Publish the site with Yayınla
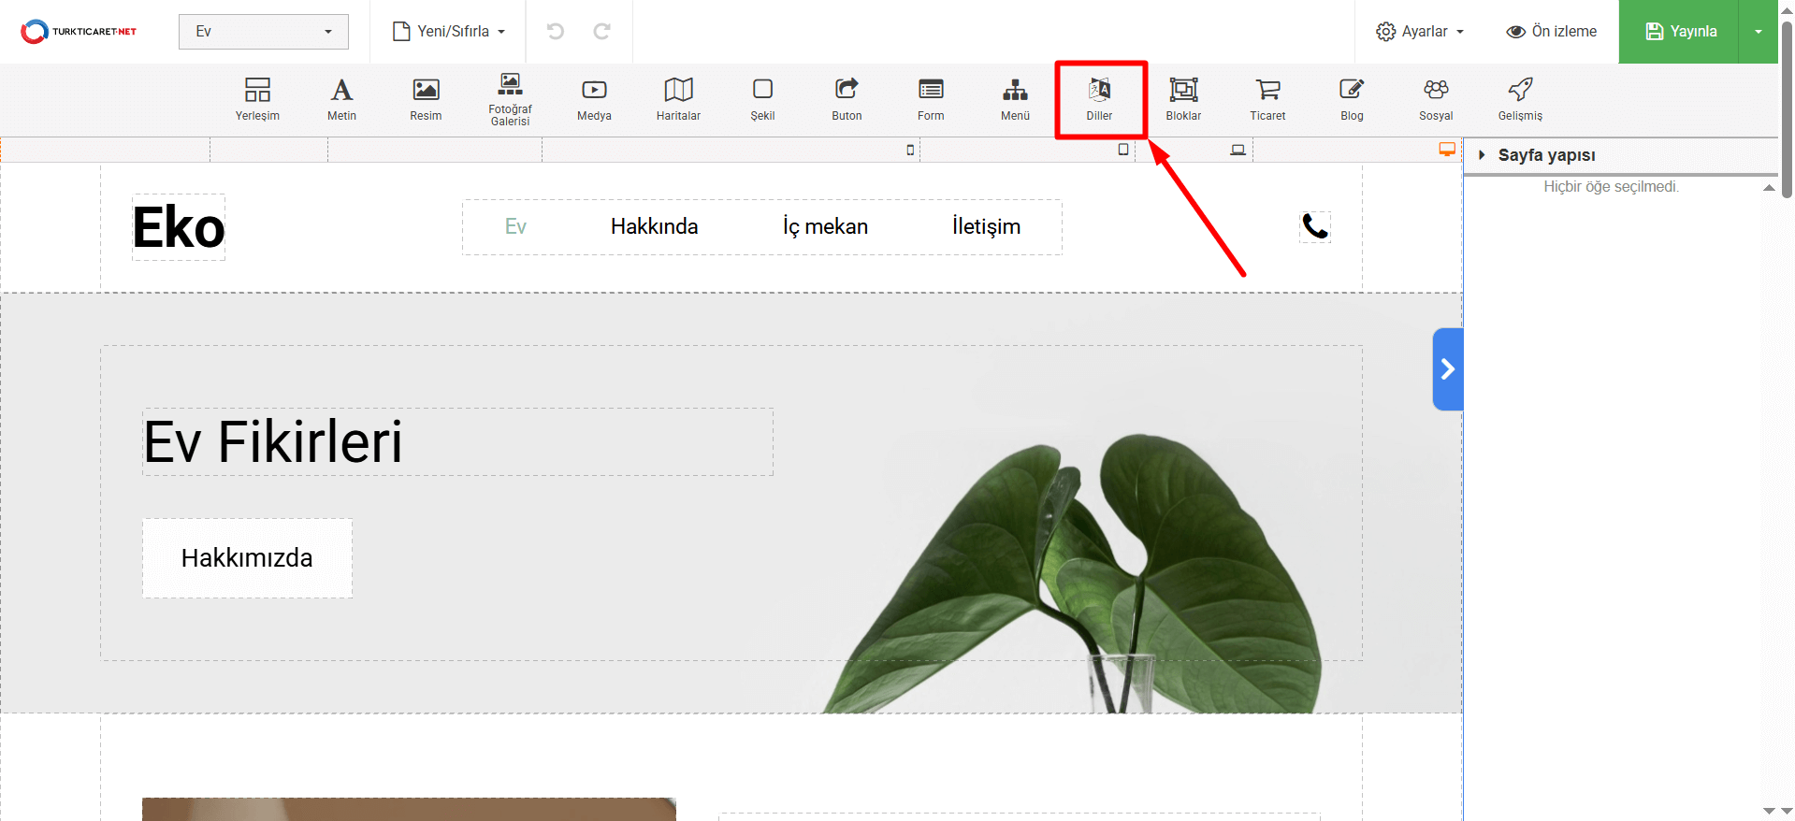The image size is (1795, 821). (x=1679, y=32)
